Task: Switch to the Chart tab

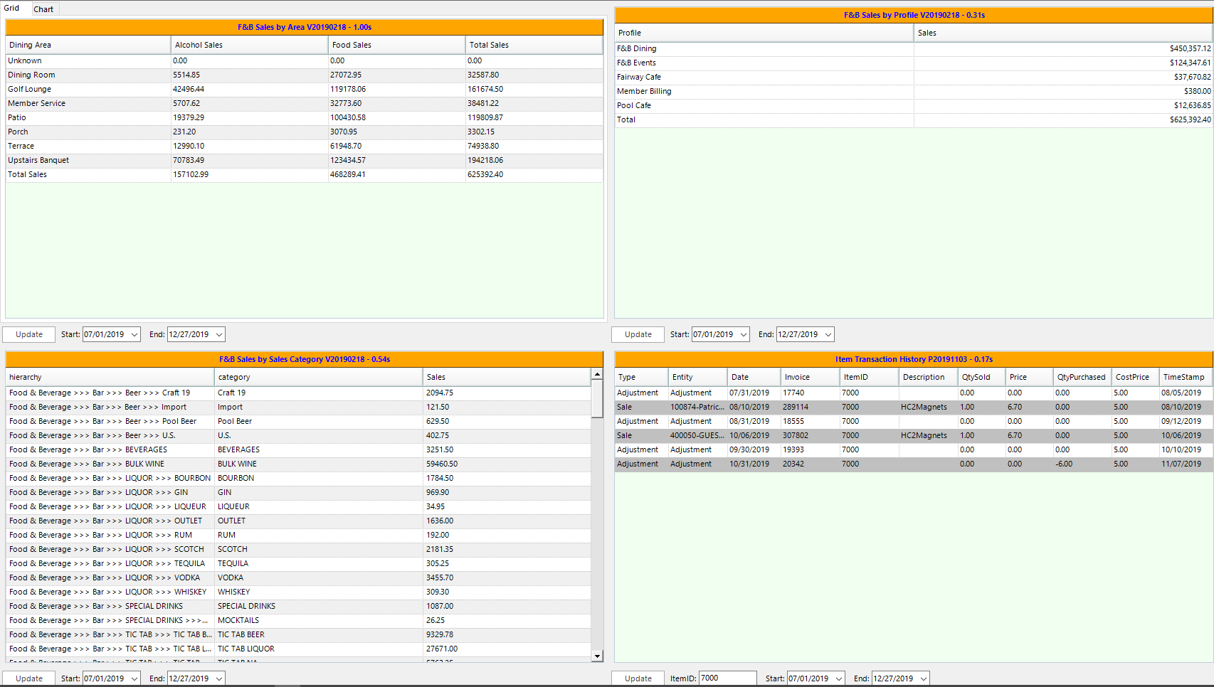Action: pos(43,9)
